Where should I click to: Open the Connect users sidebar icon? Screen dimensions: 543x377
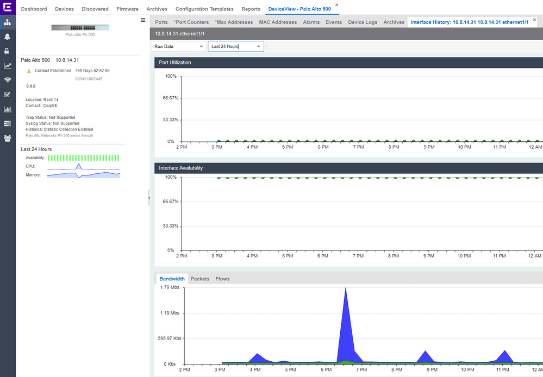[7, 138]
